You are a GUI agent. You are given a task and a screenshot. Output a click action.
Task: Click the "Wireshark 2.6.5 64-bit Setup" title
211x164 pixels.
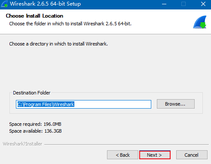point(45,4)
